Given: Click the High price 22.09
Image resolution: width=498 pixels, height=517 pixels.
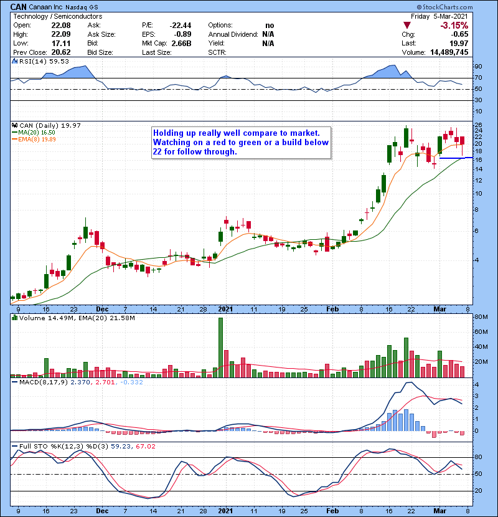Looking at the screenshot, I should [61, 34].
